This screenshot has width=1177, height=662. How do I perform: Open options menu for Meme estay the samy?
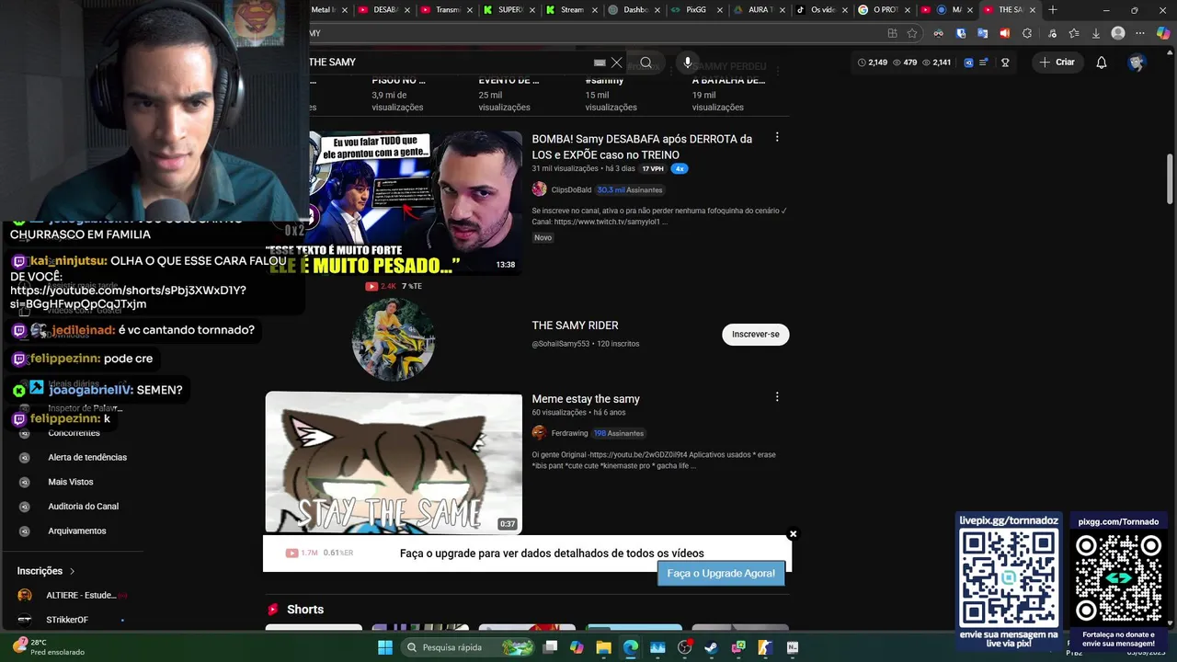point(777,397)
